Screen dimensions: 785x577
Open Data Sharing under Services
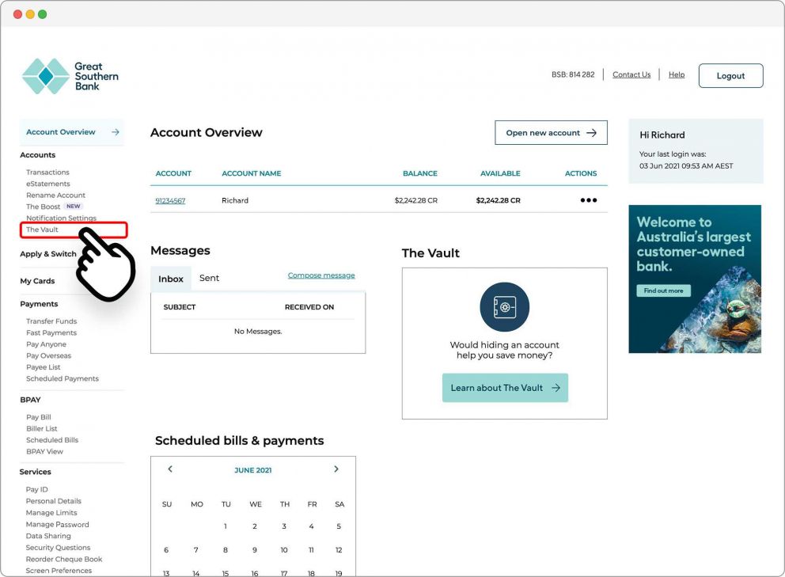(x=48, y=536)
